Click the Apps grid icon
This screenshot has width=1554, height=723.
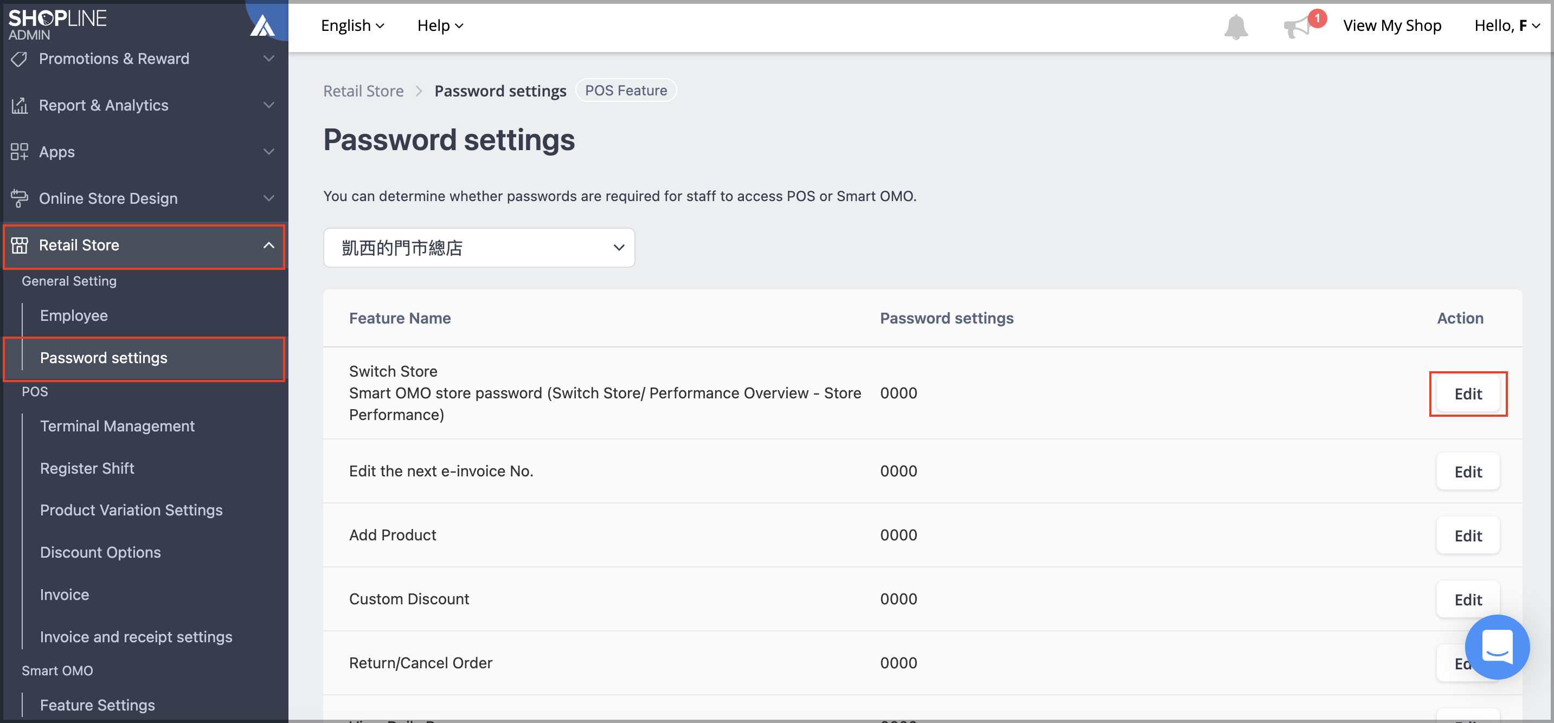tap(20, 151)
